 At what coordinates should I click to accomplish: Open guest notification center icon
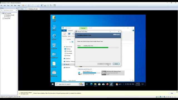[x=143, y=84]
